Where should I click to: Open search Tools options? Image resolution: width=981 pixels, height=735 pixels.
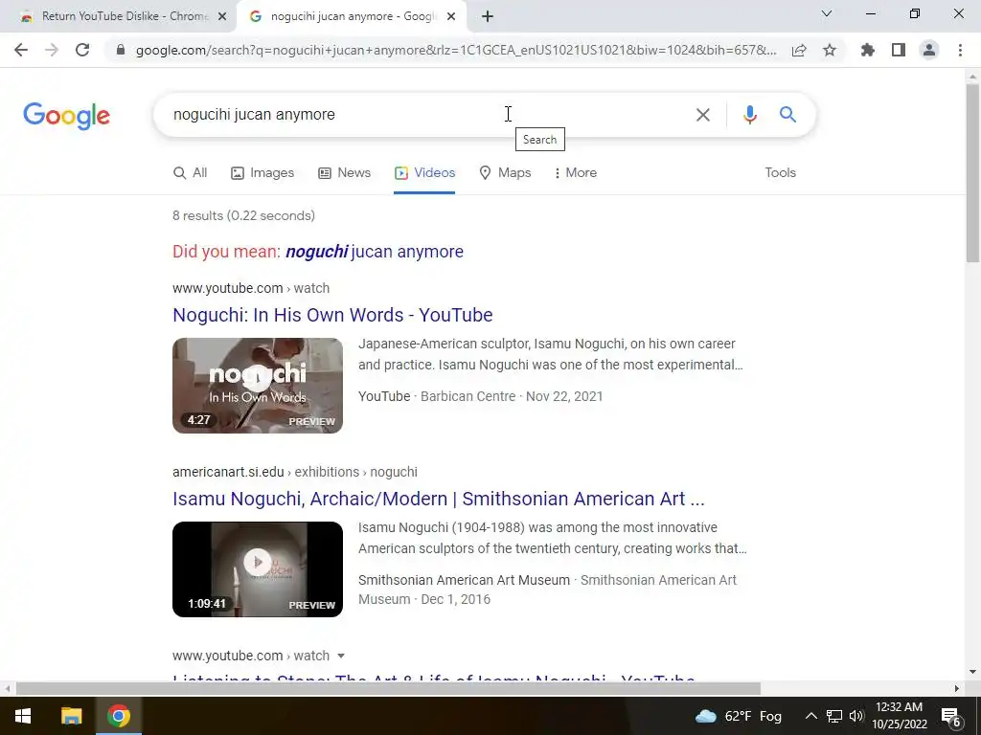point(780,173)
